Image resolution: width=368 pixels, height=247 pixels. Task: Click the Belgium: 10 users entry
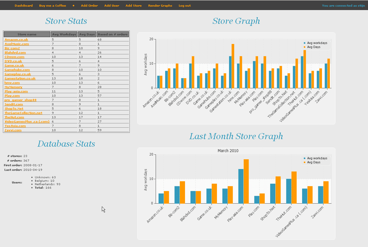[x=45, y=181]
